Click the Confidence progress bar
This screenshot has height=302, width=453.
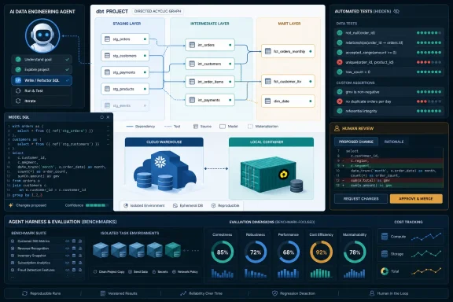coord(97,205)
